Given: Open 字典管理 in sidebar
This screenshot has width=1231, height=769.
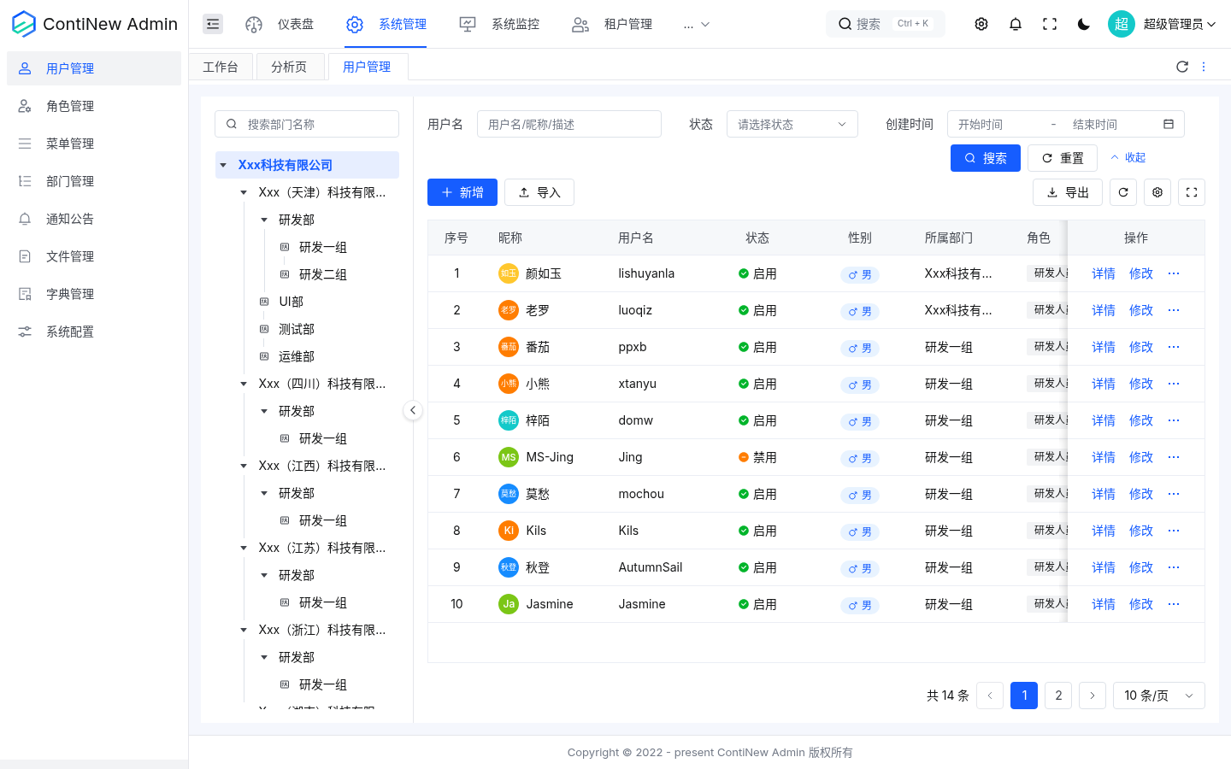Looking at the screenshot, I should pyautogui.click(x=94, y=294).
